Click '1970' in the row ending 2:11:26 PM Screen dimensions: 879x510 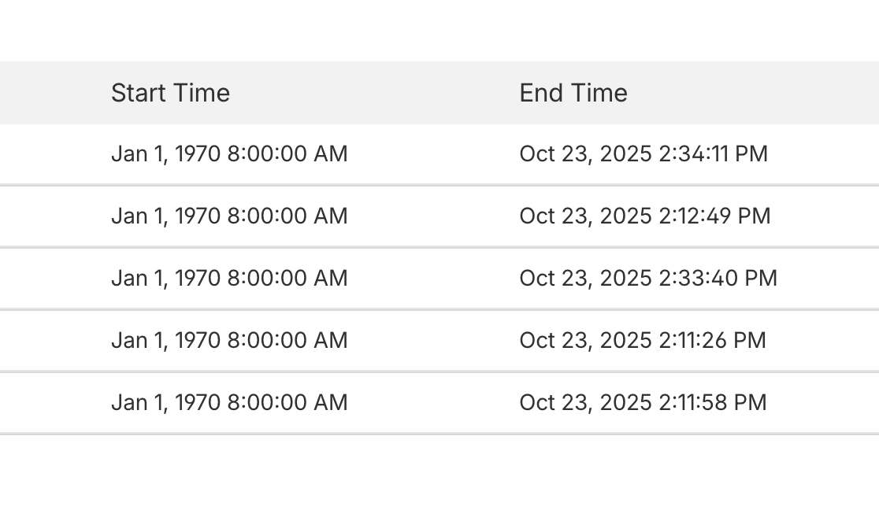pyautogui.click(x=197, y=340)
